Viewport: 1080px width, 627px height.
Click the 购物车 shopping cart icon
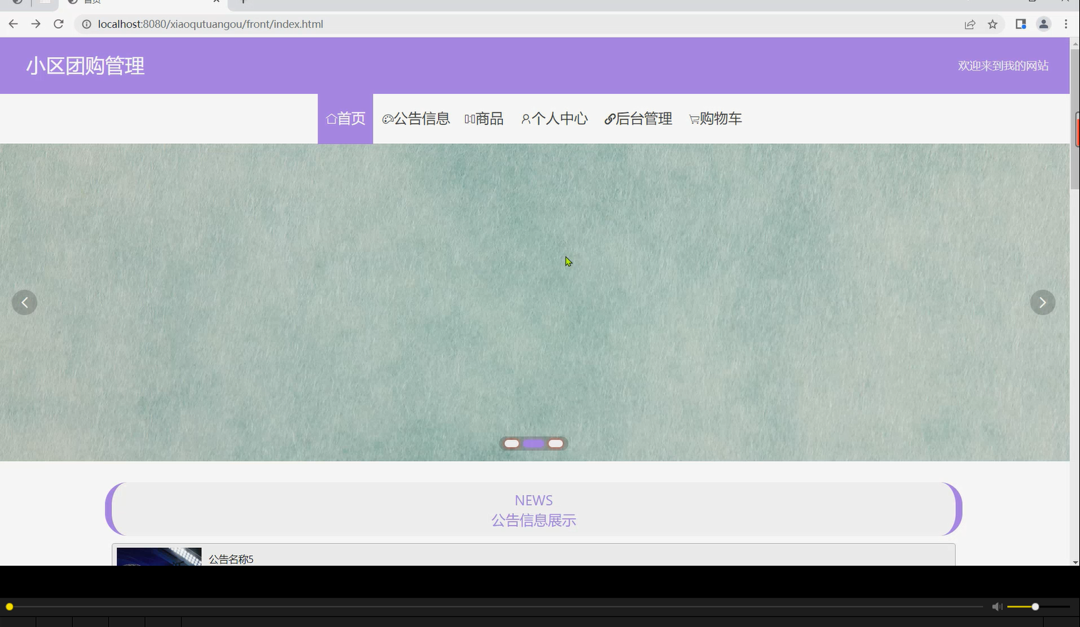[693, 118]
